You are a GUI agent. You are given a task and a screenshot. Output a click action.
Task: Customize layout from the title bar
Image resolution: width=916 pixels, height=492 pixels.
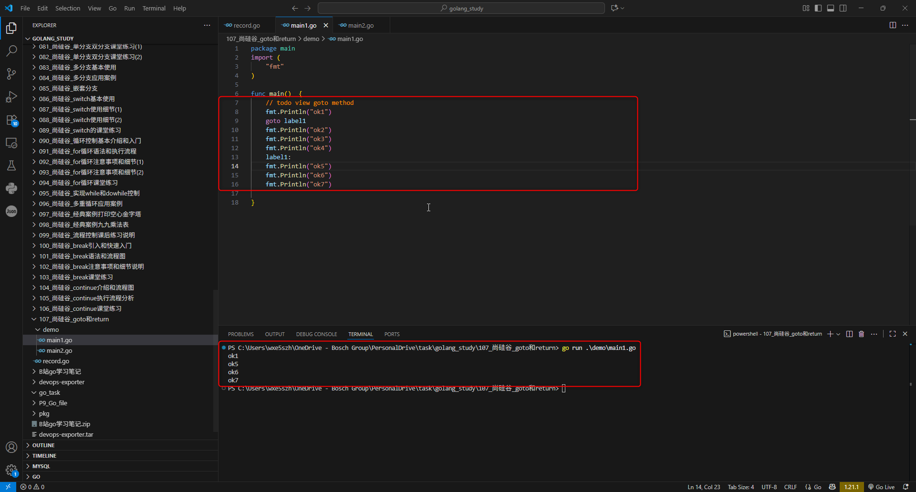pos(806,8)
